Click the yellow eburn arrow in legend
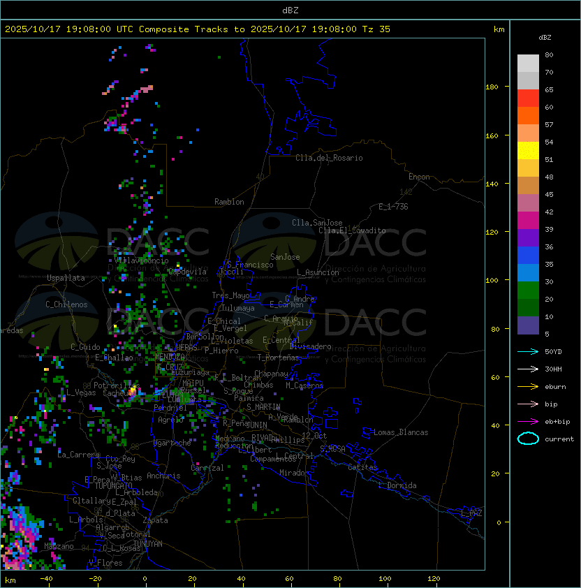The width and height of the screenshot is (581, 588). click(x=528, y=387)
